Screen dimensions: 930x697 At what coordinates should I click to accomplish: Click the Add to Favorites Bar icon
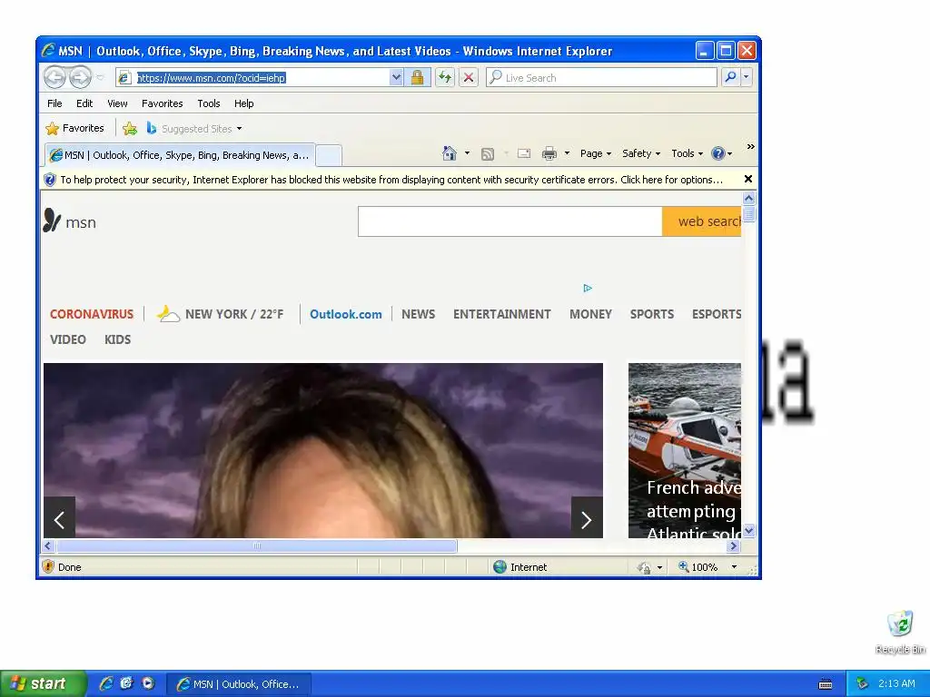[130, 129]
